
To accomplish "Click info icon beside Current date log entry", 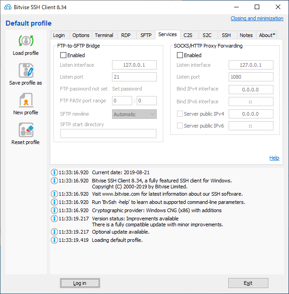I will [x=54, y=172].
